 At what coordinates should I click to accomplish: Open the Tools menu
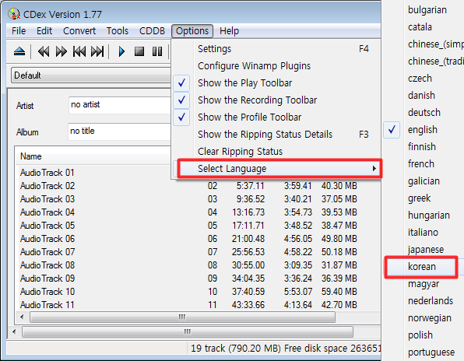click(x=118, y=31)
